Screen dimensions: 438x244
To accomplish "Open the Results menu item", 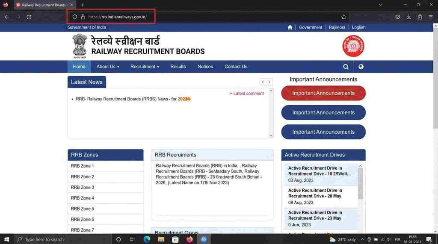I will 178,67.
